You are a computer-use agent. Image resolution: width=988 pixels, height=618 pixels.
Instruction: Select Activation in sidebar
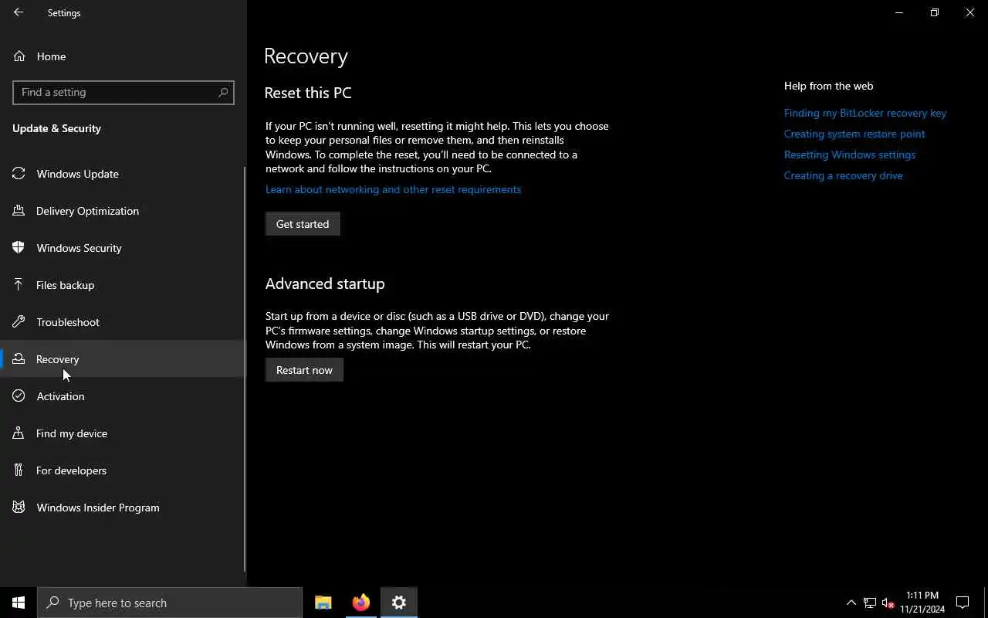(123, 396)
